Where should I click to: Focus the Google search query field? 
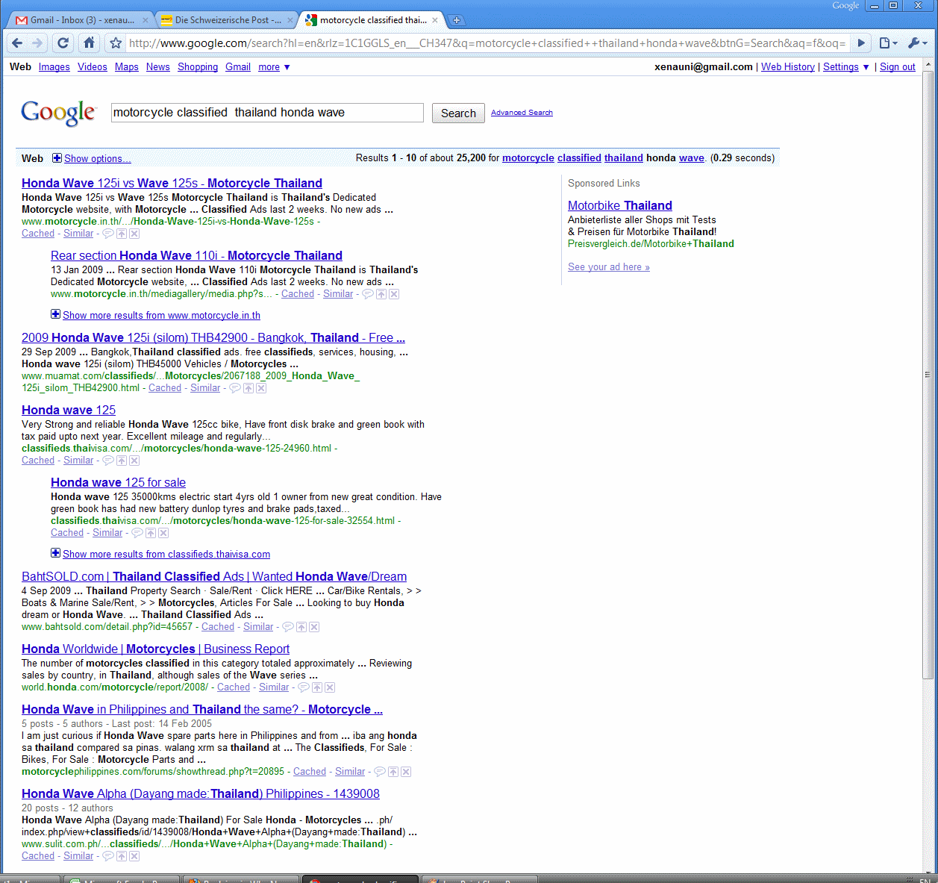[x=267, y=113]
